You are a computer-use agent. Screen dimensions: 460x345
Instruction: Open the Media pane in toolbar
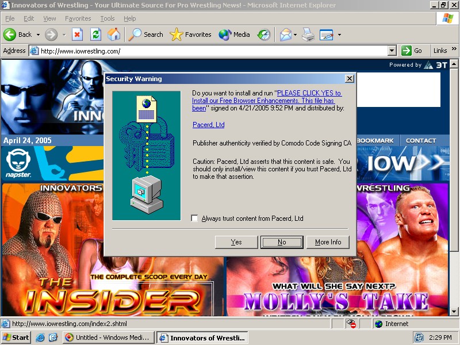click(234, 34)
